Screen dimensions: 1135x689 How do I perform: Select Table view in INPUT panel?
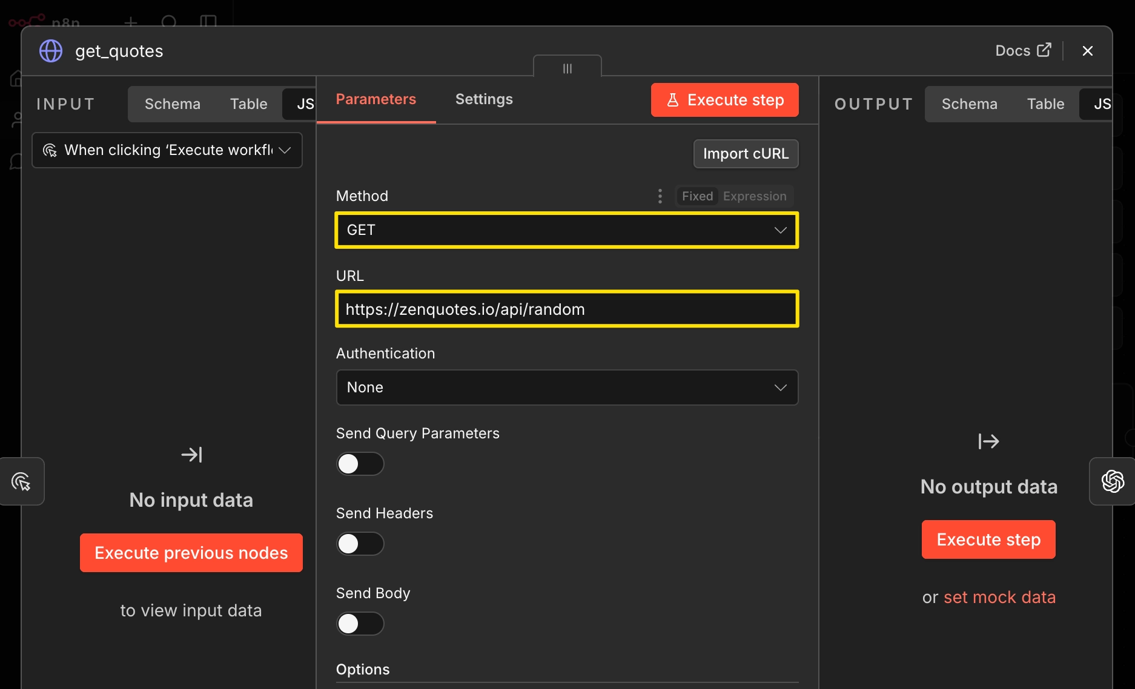tap(249, 104)
